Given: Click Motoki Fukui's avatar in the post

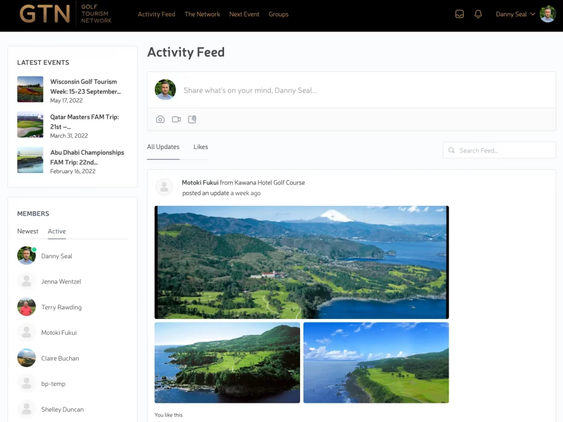Looking at the screenshot, I should 164,187.
